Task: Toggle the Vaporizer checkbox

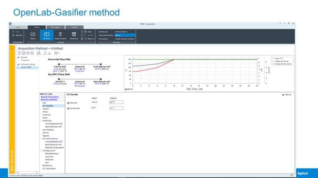Action: pos(68,102)
